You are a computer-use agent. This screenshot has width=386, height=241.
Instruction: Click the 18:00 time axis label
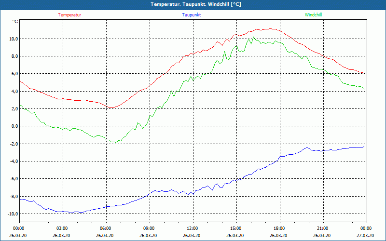click(280, 228)
